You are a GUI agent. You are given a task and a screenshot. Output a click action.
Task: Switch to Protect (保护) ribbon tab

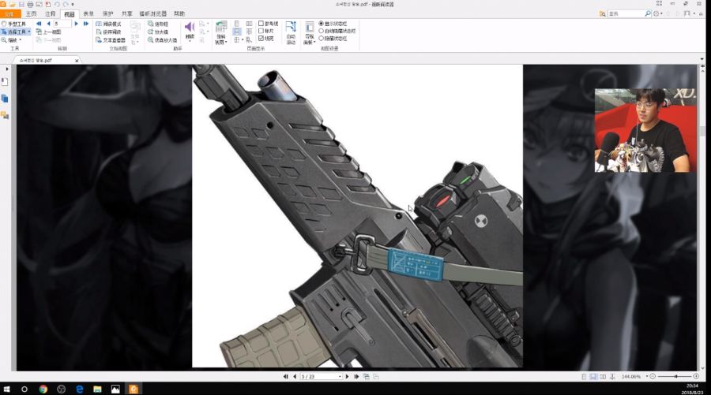(x=108, y=14)
